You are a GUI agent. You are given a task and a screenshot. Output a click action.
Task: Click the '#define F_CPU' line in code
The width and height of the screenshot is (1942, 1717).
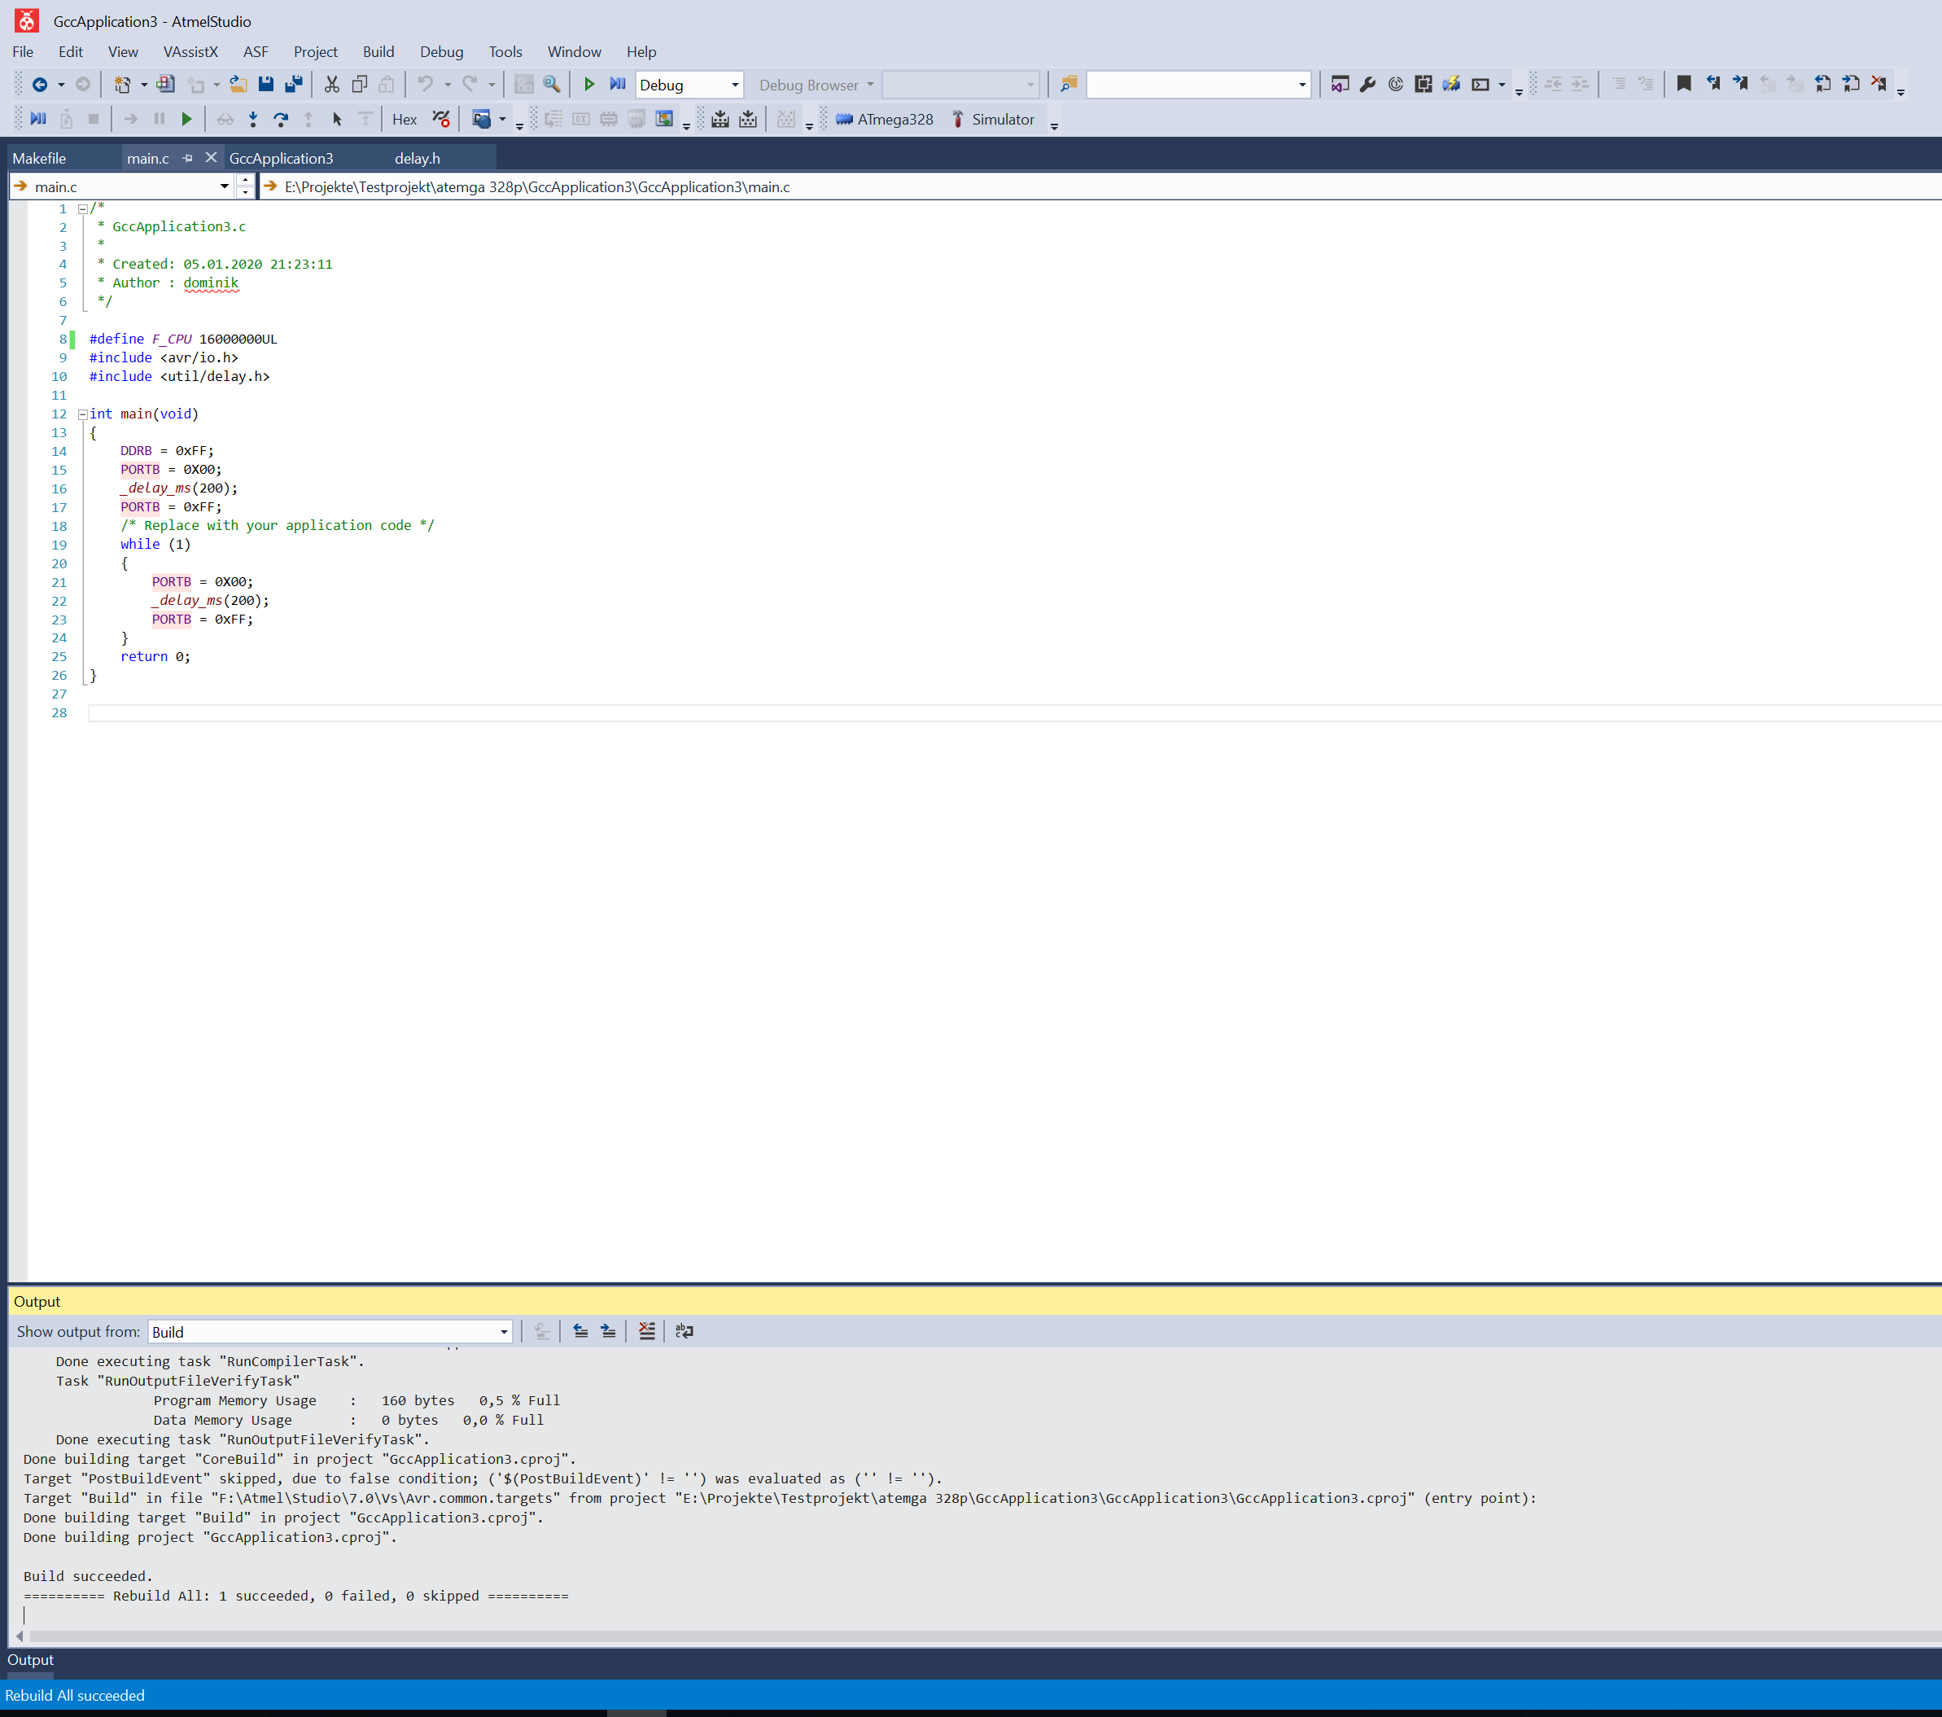pos(183,339)
